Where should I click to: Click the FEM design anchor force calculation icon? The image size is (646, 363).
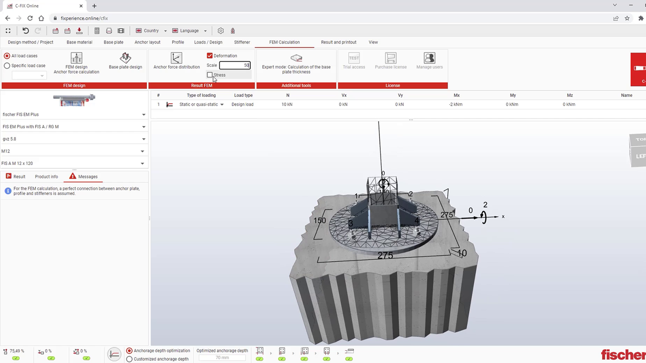pos(76,58)
